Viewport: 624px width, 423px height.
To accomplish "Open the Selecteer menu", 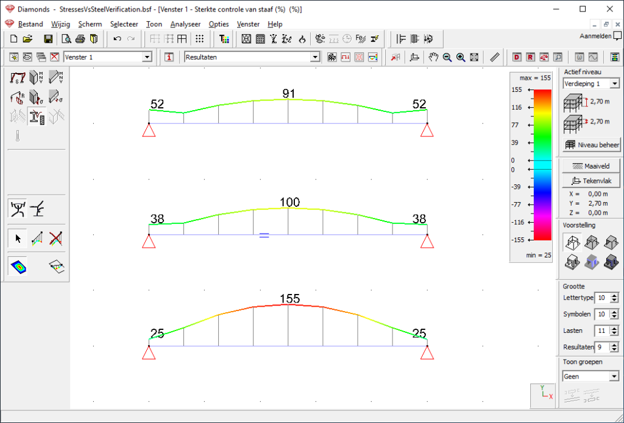I will [x=124, y=24].
